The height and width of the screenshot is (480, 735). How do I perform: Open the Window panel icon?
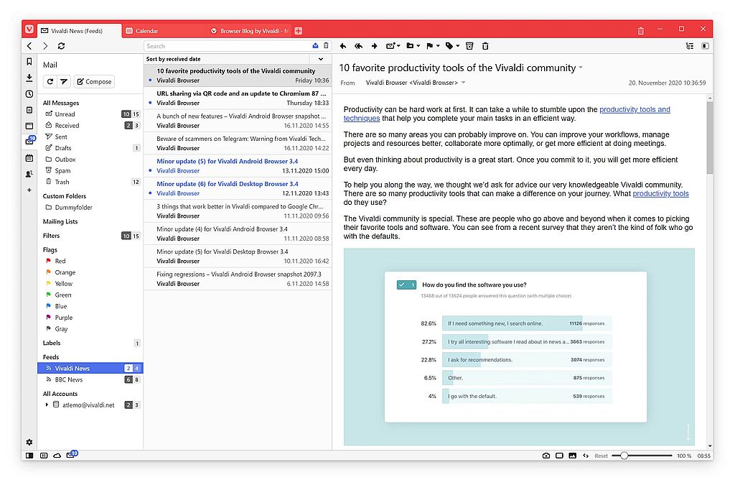pyautogui.click(x=29, y=126)
